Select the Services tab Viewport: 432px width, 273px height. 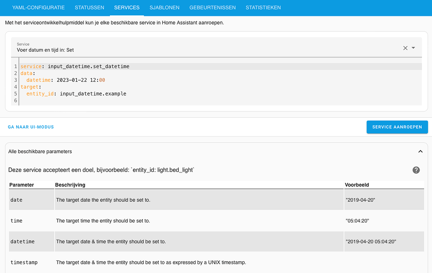[x=127, y=8]
